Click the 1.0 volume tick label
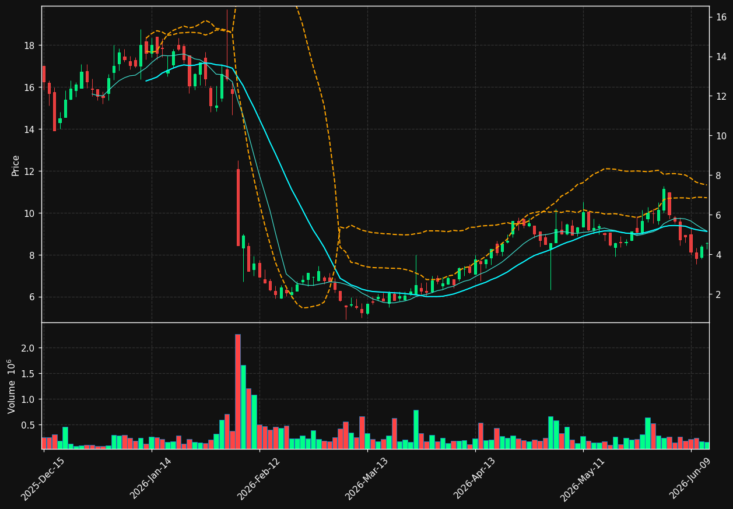Screen dimensions: 733x509 click(29, 399)
